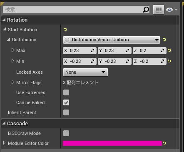Collapse the Distribution property
Viewport: 184px width, 152px height.
pos(9,40)
